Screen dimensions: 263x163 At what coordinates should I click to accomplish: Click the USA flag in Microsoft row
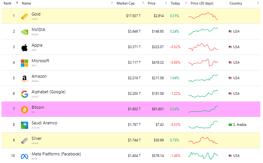(230, 63)
